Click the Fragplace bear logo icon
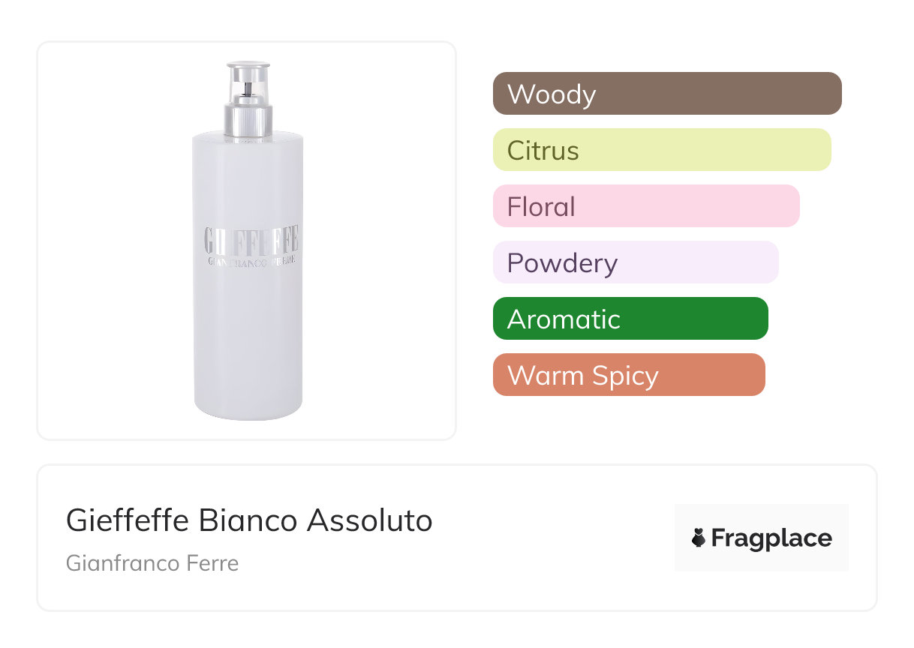This screenshot has width=914, height=648. point(699,538)
